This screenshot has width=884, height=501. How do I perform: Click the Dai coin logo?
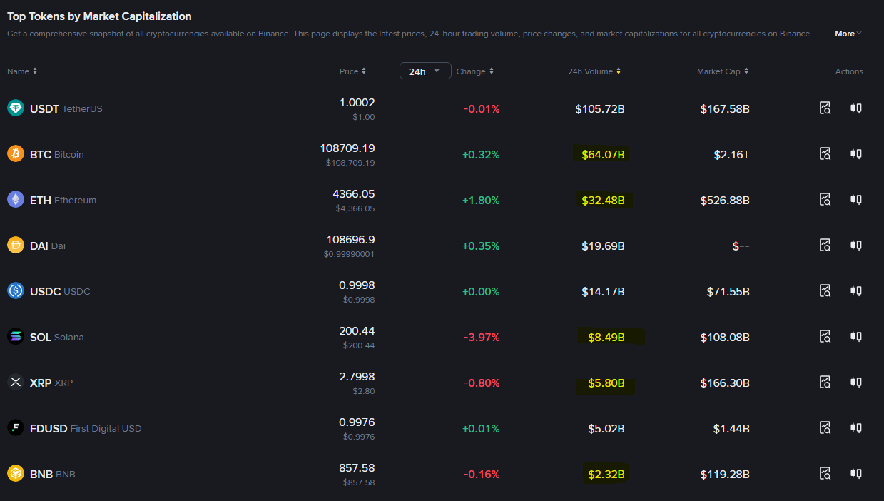(16, 246)
